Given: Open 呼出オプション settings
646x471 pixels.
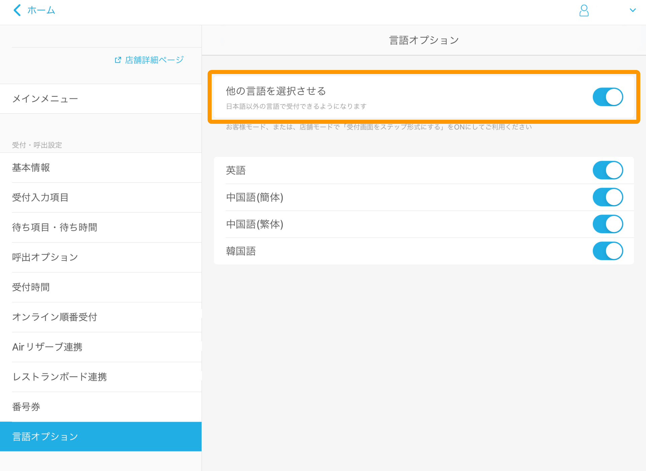Looking at the screenshot, I should (x=45, y=257).
